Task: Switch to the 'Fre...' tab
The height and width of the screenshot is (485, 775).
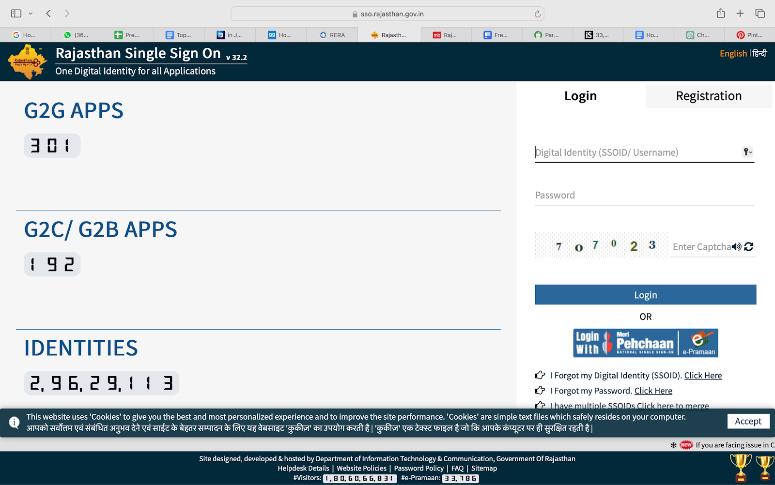Action: point(496,35)
